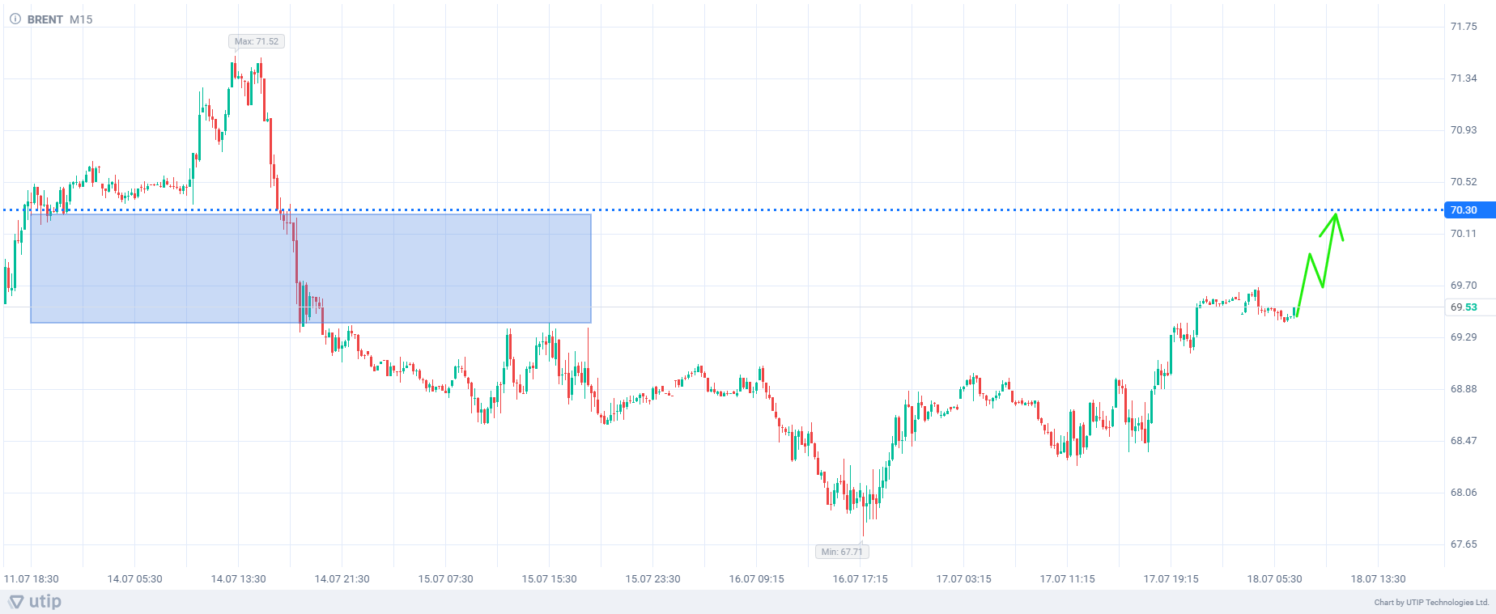Click 71.75 on the price scale

pyautogui.click(x=1464, y=27)
